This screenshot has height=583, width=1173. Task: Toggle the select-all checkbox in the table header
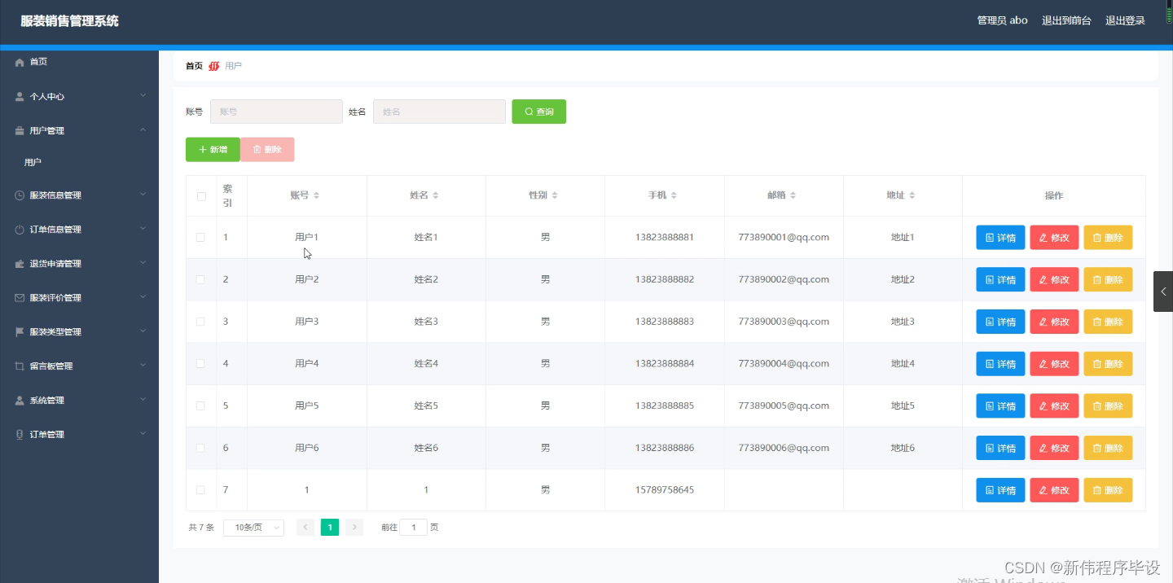pos(200,195)
